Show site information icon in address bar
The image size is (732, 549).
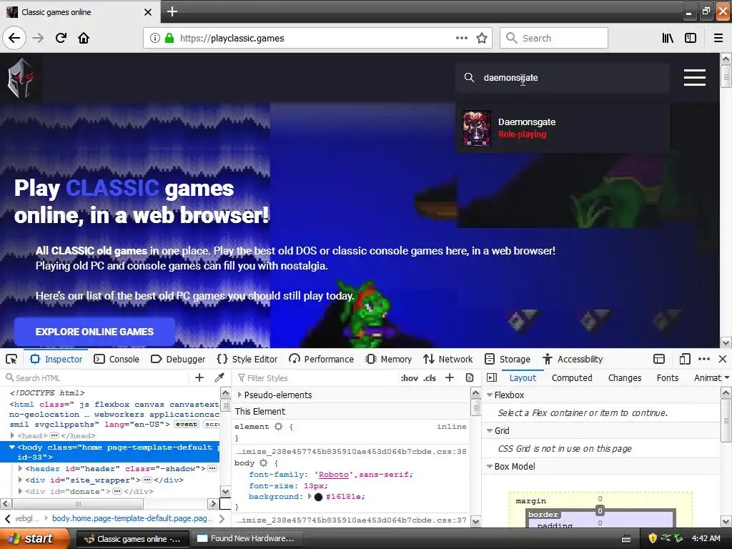(155, 39)
